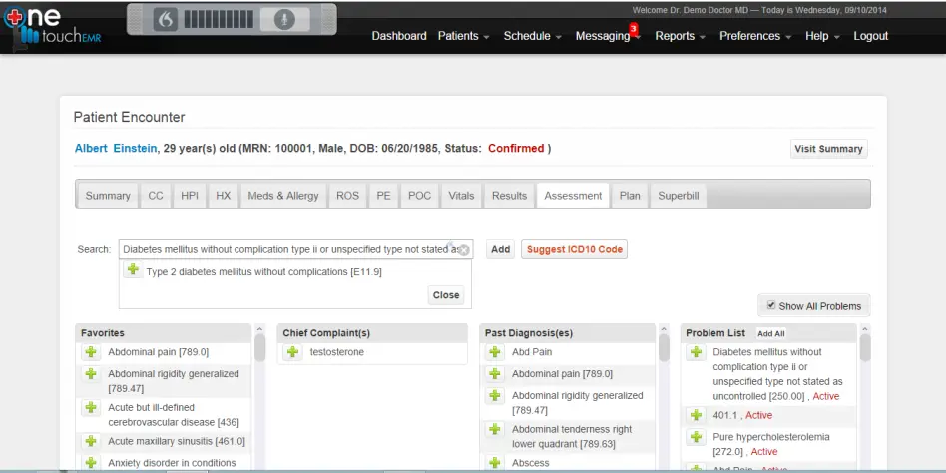Select the Assessment tab
This screenshot has height=473, width=946.
[x=573, y=196]
